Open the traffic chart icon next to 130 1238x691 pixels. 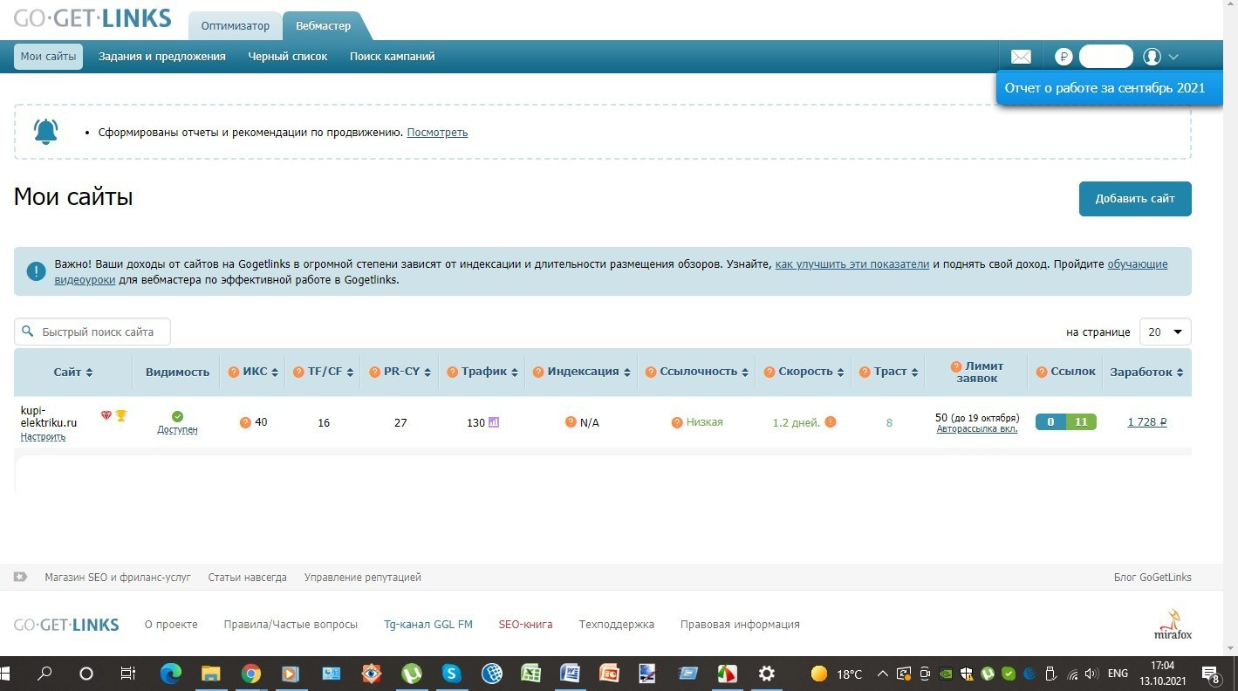click(x=494, y=422)
